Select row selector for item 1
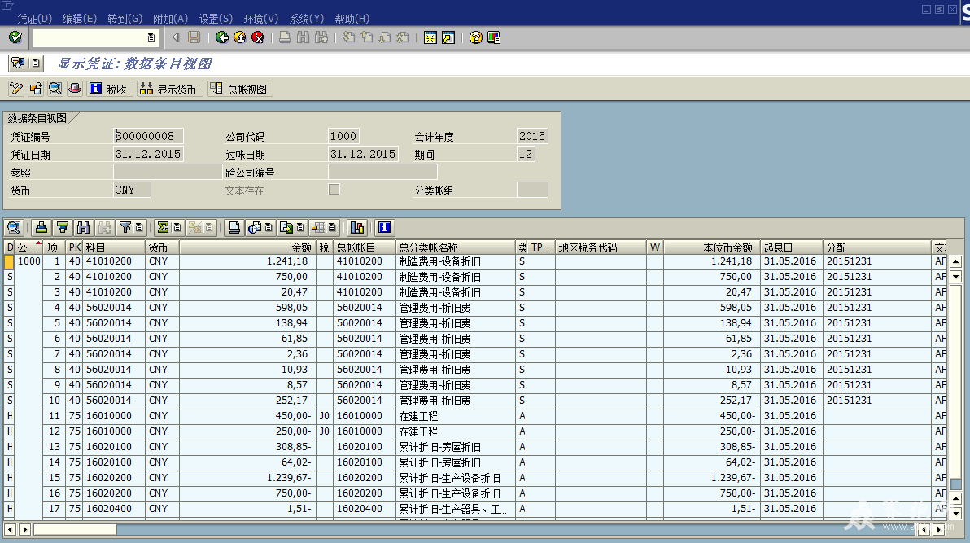Viewport: 970px width, 543px height. (x=9, y=261)
